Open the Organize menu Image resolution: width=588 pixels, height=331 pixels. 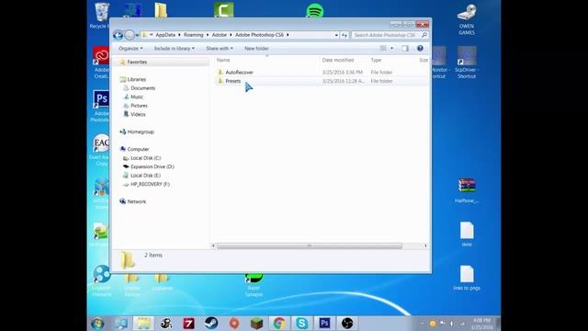130,49
